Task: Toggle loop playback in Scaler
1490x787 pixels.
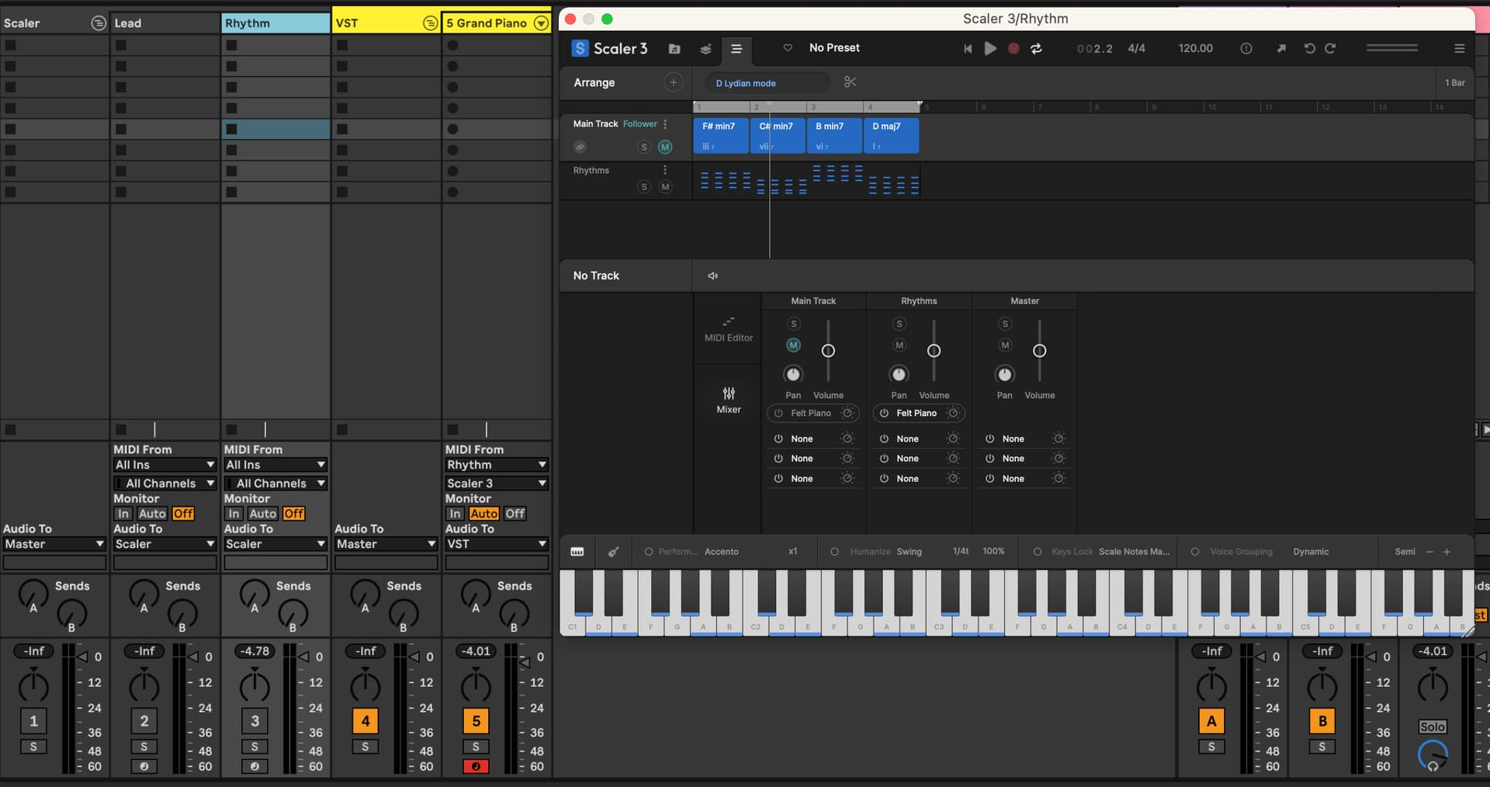Action: coord(1036,48)
